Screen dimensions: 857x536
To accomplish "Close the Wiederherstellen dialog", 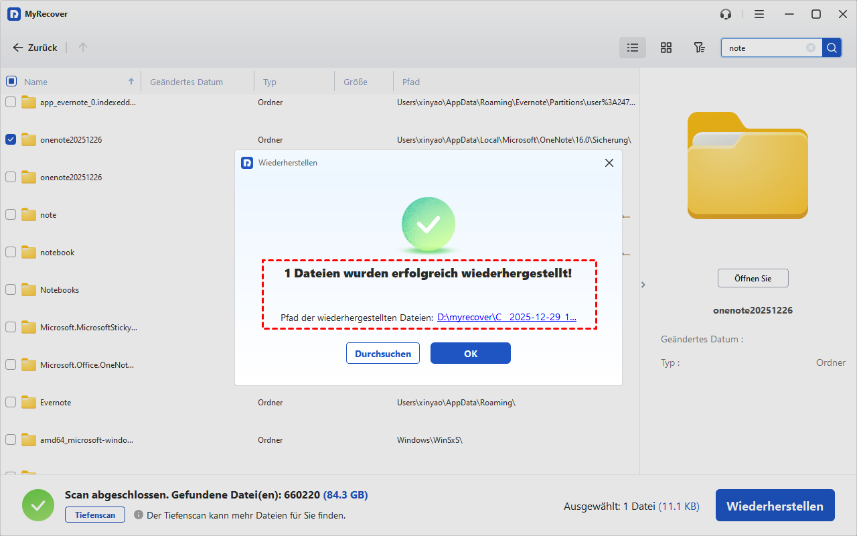I will tap(609, 163).
